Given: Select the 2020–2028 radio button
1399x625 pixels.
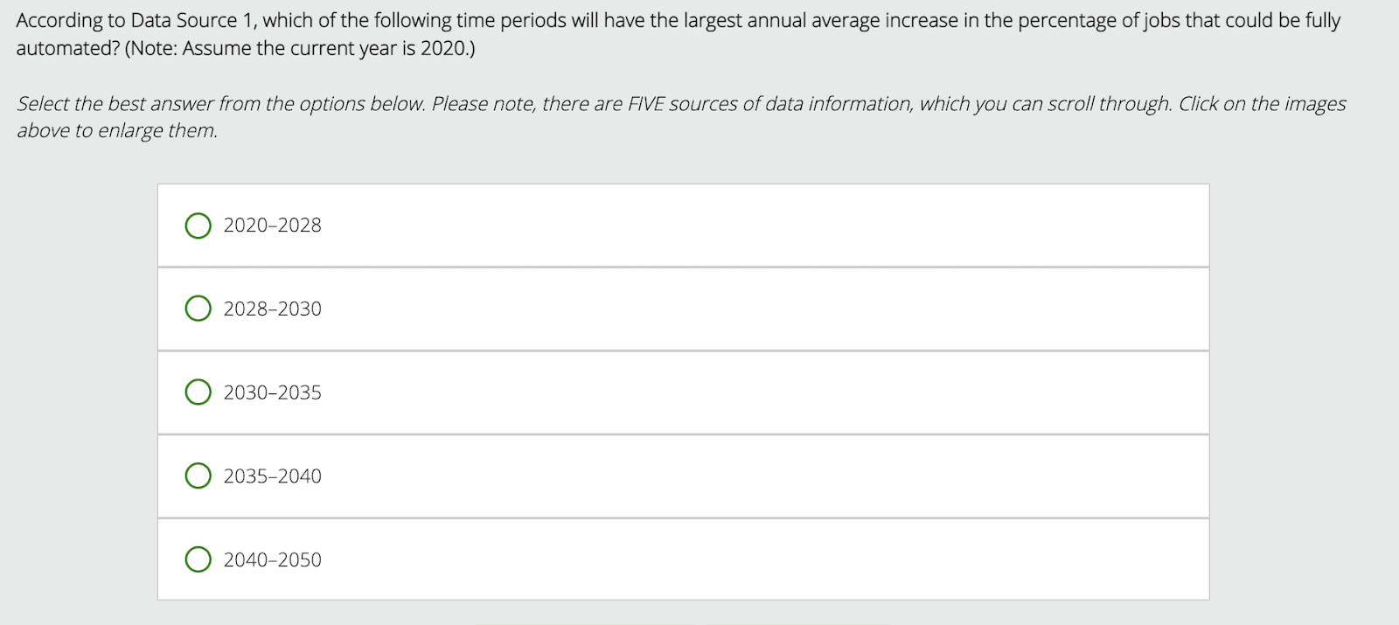Looking at the screenshot, I should click(x=198, y=226).
